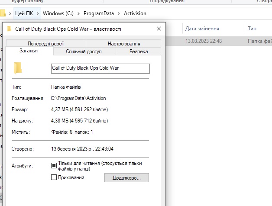Image resolution: width=272 pixels, height=206 pixels.
Task: Expand the chevron after Windows (C:)
Action: click(x=78, y=13)
